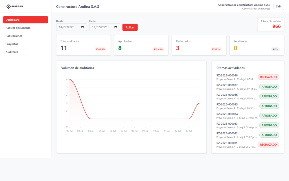
Task: Log out using the Salir button
Action: [279, 7]
